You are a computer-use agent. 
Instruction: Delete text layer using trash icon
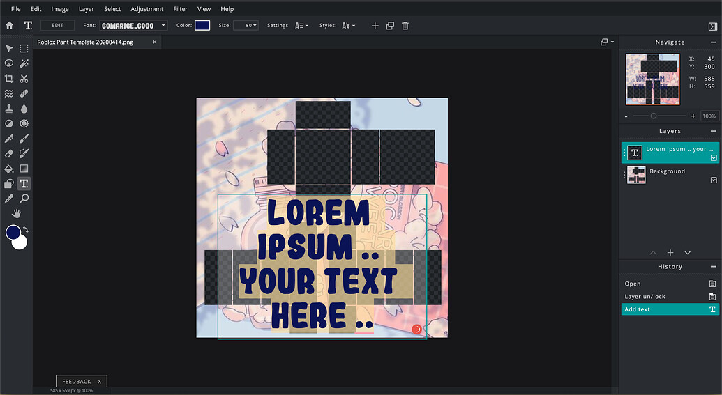(x=405, y=26)
